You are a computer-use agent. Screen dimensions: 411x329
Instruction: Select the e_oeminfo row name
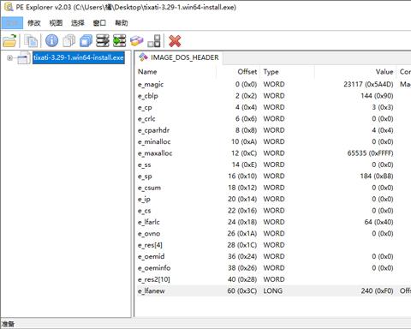click(x=154, y=268)
